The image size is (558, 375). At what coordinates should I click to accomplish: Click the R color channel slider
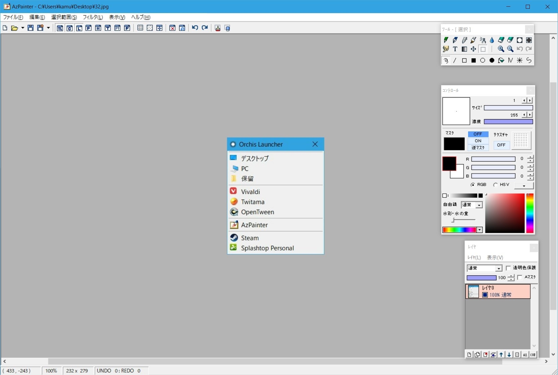pos(493,159)
